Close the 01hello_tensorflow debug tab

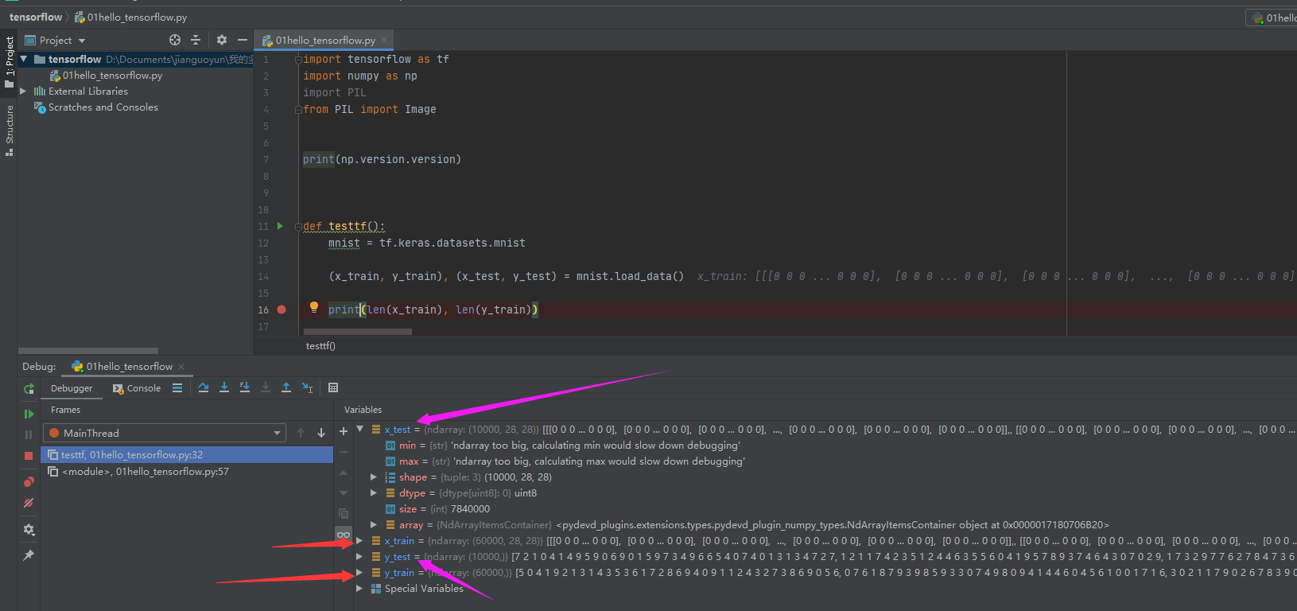pos(181,367)
